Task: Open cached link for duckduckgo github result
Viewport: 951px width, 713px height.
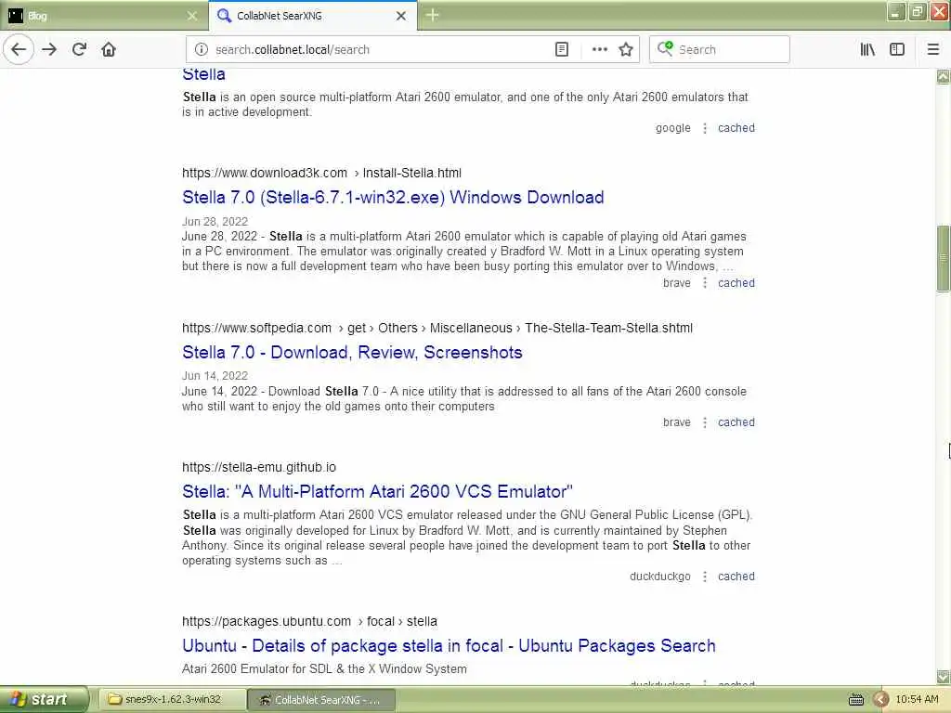Action: 736,576
